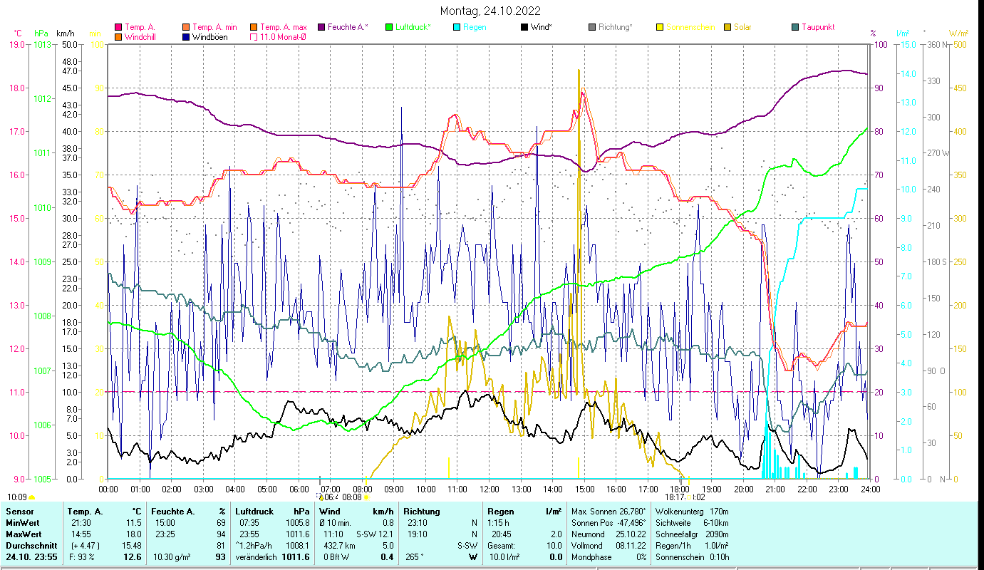This screenshot has width=984, height=570.
Task: Click the 'Richtung' column header in the table
Action: click(421, 512)
